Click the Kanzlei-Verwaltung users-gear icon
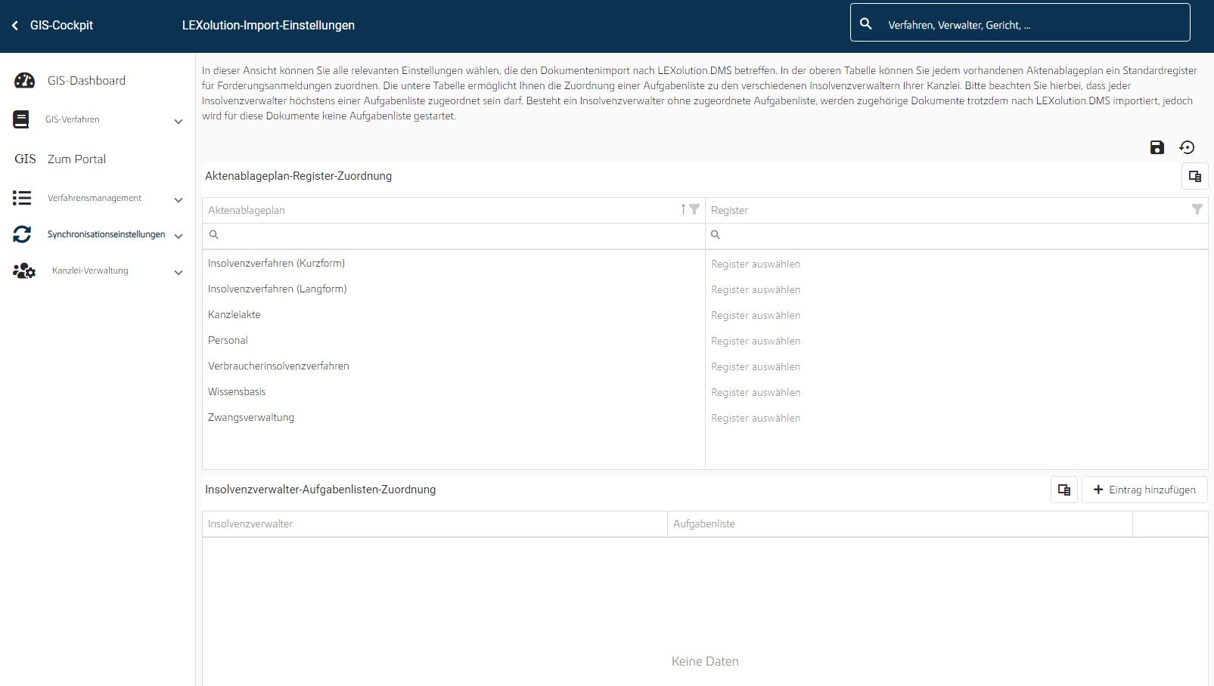This screenshot has width=1214, height=686. pos(24,270)
